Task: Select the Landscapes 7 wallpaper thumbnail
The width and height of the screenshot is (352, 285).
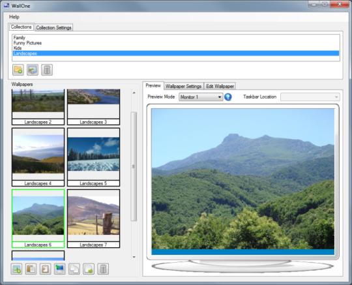Action: (93, 218)
